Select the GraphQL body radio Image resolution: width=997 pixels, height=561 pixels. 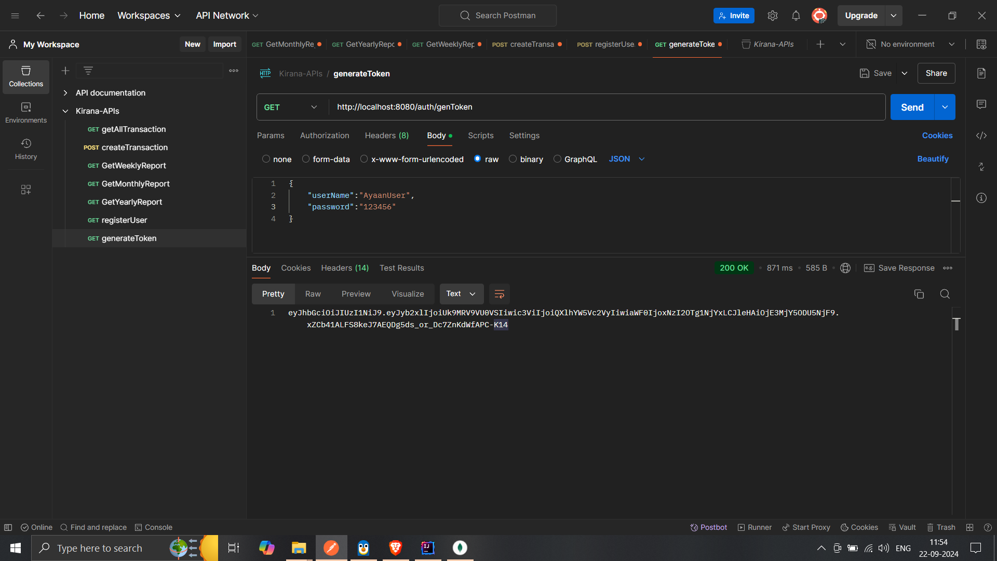click(557, 159)
